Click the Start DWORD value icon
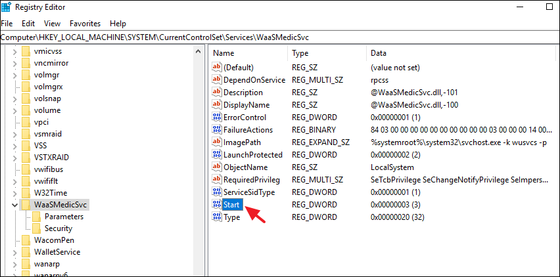The image size is (560, 277). pyautogui.click(x=217, y=205)
